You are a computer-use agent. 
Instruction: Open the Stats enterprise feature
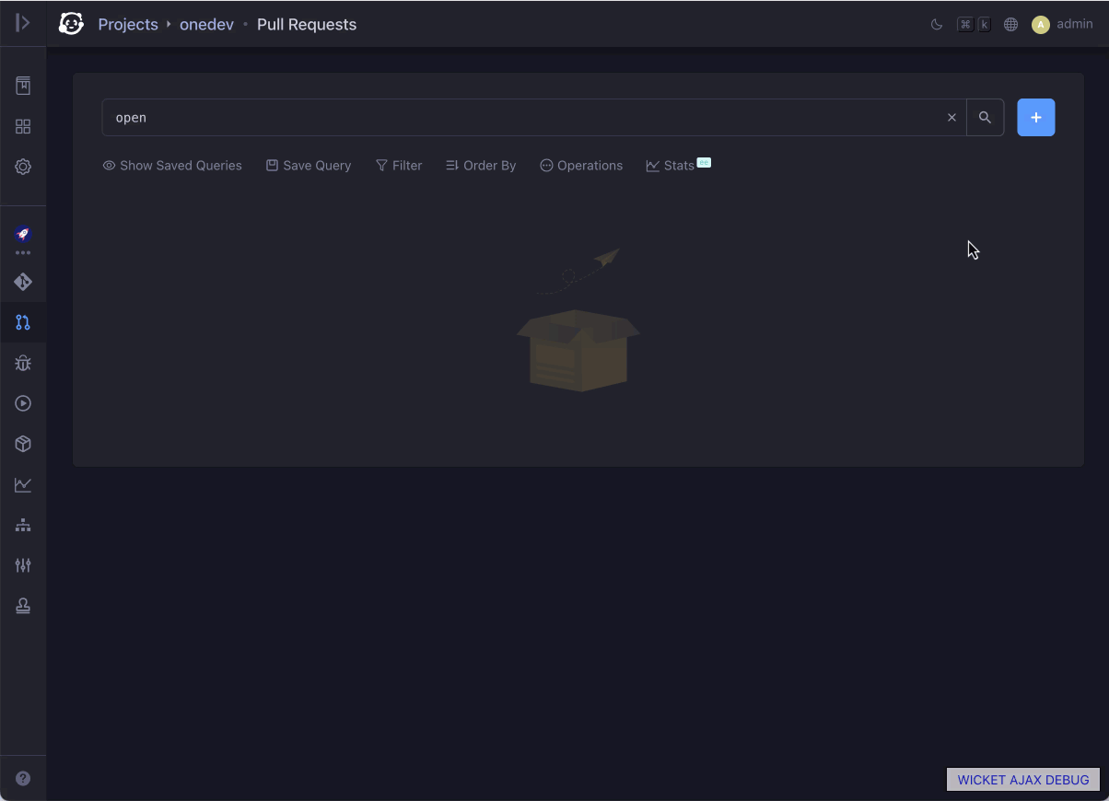678,165
